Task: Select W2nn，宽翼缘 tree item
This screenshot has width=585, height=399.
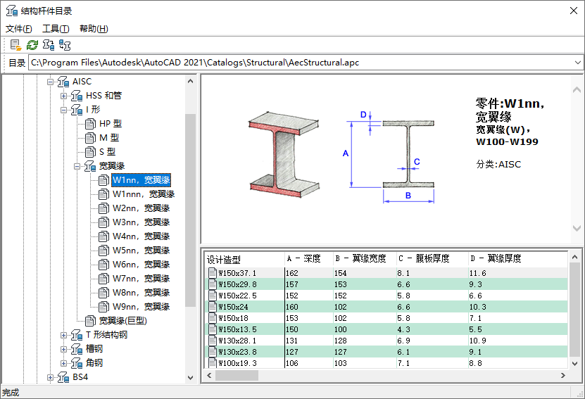Action: [141, 208]
